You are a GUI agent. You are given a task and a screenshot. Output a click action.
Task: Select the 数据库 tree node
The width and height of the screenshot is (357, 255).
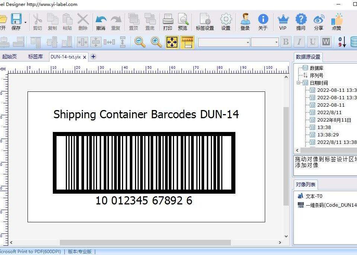pos(316,68)
